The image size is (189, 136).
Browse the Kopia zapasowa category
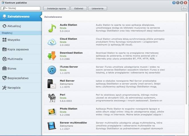coord(21,49)
